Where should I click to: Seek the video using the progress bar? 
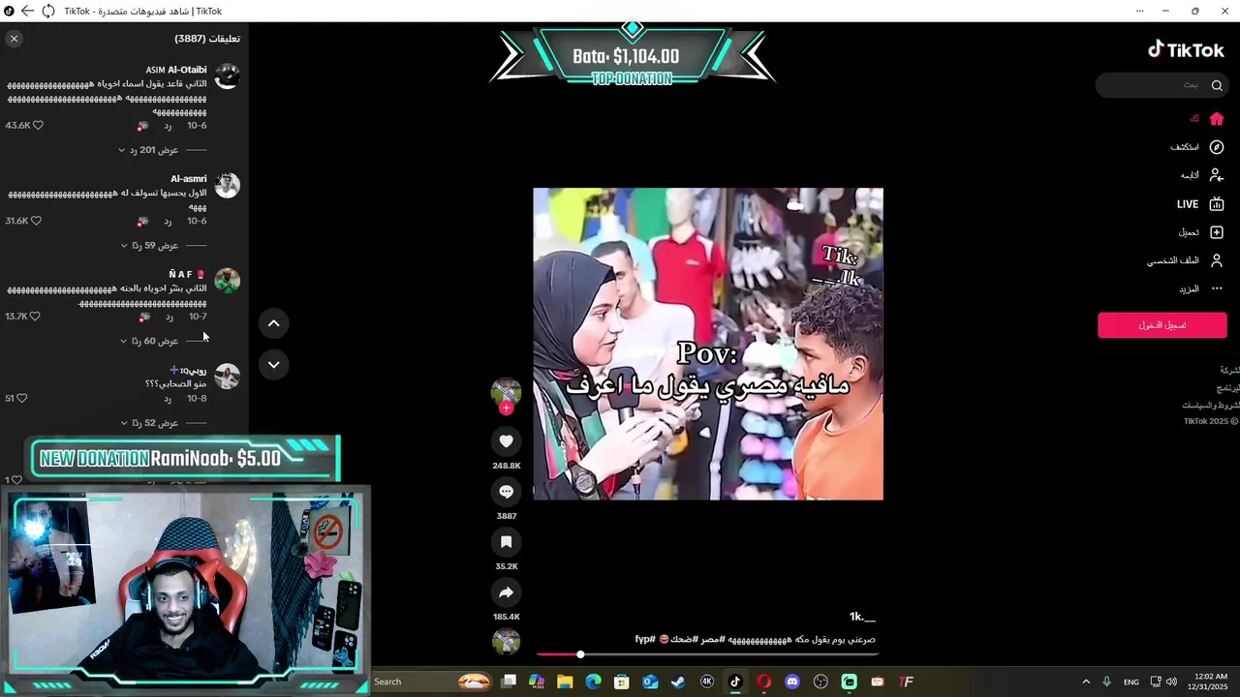click(706, 655)
